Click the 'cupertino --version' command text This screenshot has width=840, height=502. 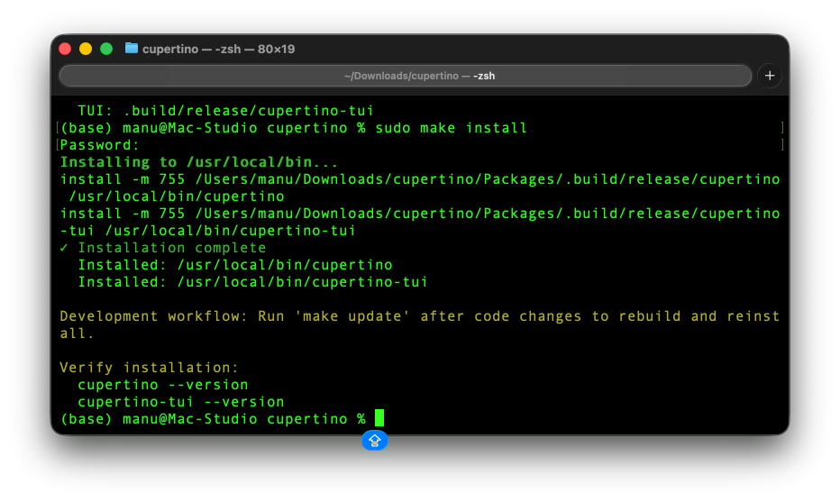click(162, 385)
